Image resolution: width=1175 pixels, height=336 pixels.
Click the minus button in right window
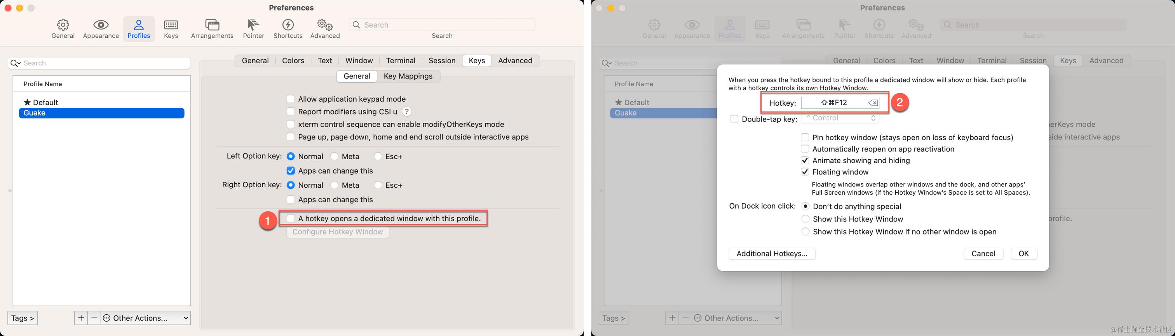[685, 318]
